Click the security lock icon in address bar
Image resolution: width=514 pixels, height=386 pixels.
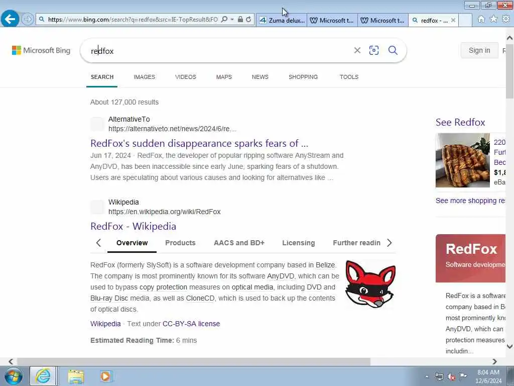[240, 20]
